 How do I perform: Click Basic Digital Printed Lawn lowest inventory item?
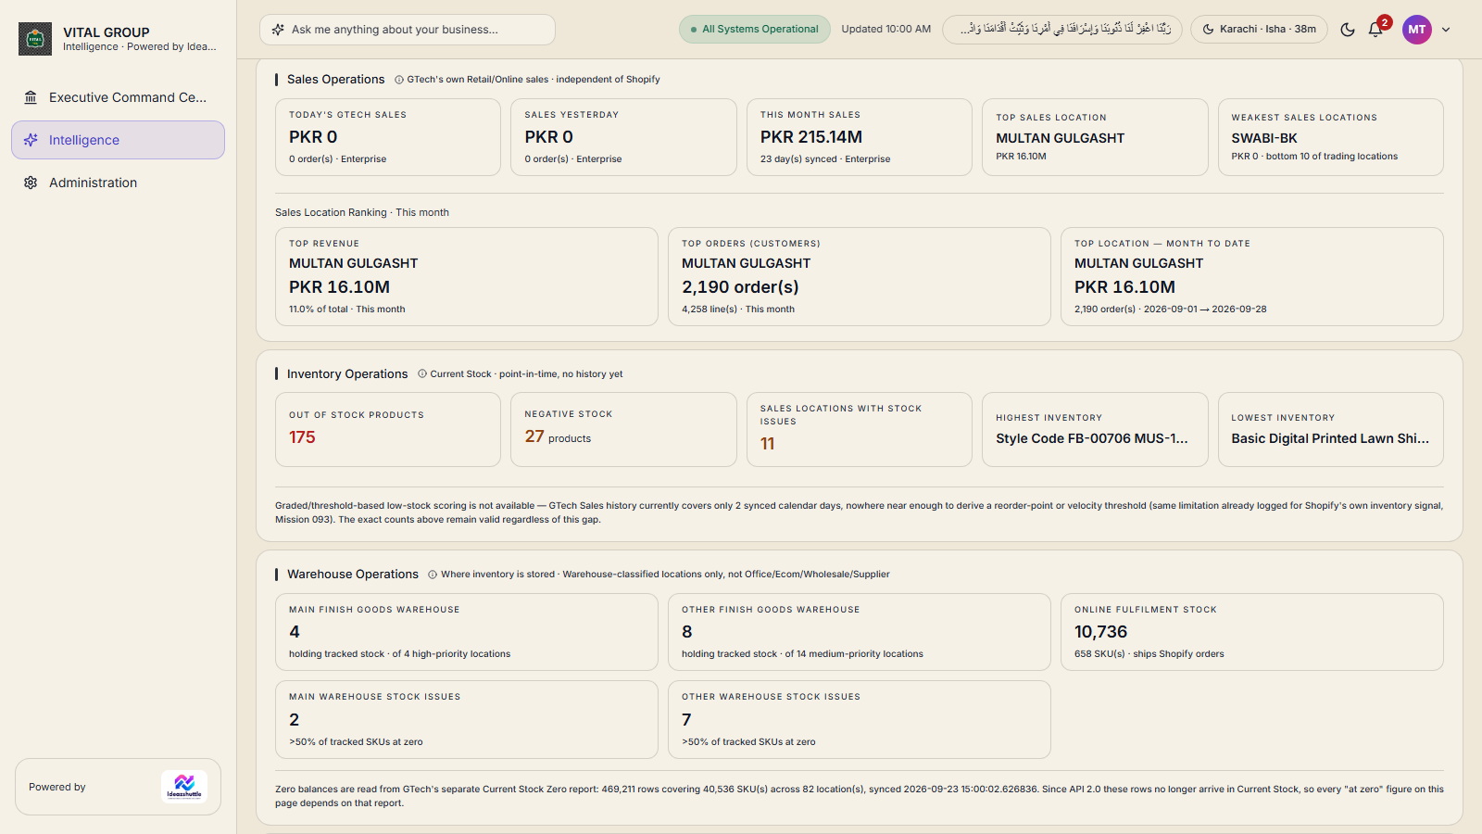(x=1330, y=438)
